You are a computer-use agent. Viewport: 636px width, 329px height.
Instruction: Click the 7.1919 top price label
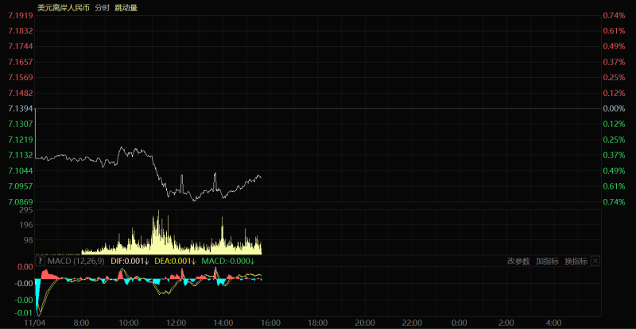(21, 15)
